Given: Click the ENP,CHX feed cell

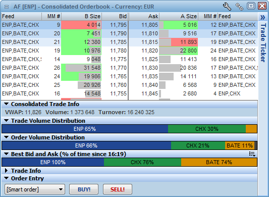Looking at the screenshot, I should [229, 93].
